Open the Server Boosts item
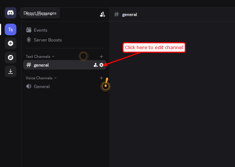 [x=65, y=40]
